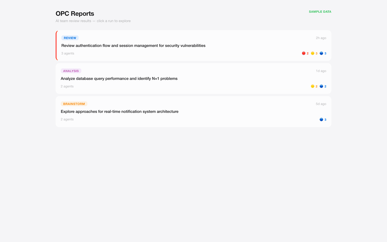
Task: Click the "2h ago" timestamp
Action: 321,38
